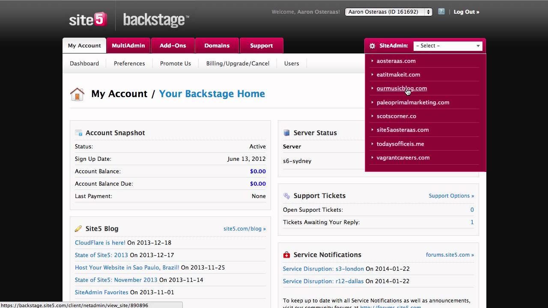Image resolution: width=548 pixels, height=308 pixels.
Task: Switch to the My Account tab
Action: click(x=84, y=45)
